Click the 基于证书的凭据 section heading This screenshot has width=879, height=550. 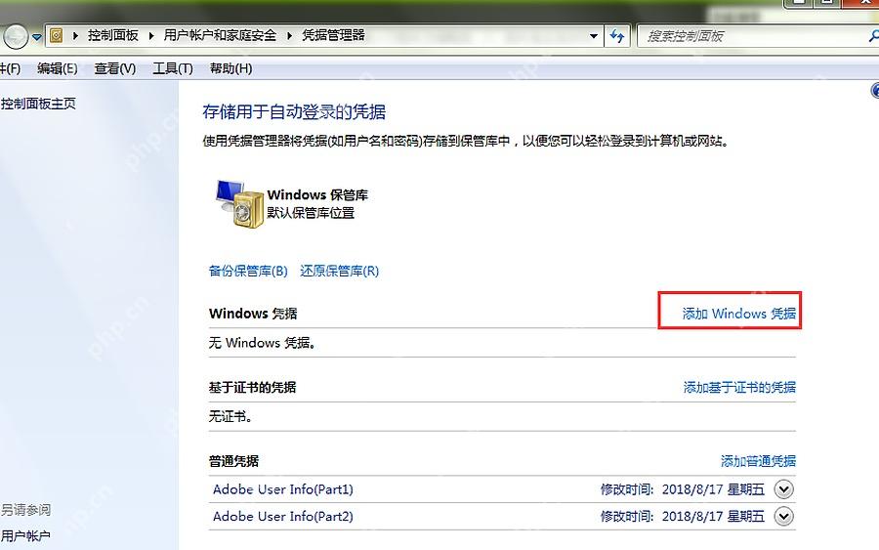pos(252,388)
